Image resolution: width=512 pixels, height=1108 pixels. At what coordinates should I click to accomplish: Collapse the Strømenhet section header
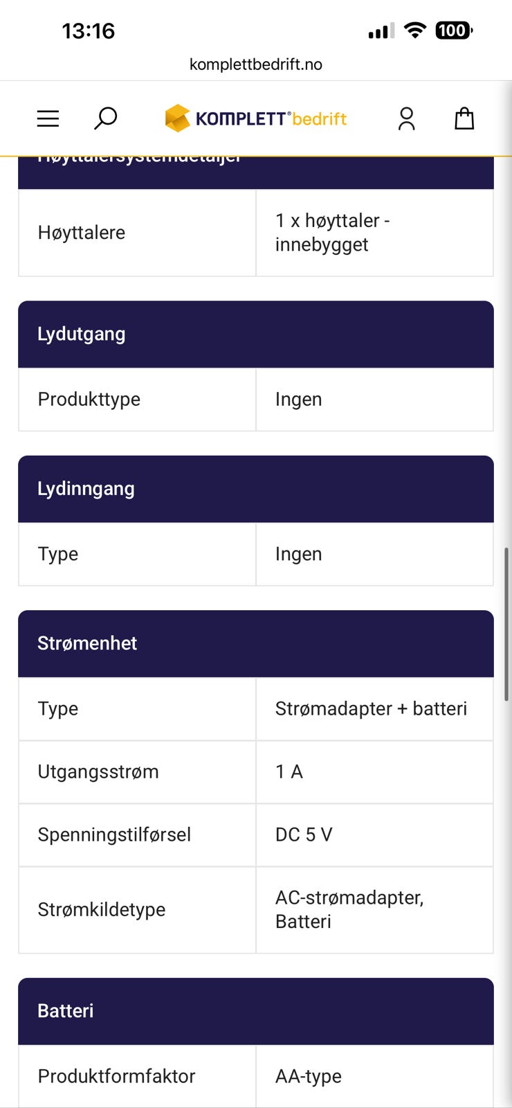256,643
